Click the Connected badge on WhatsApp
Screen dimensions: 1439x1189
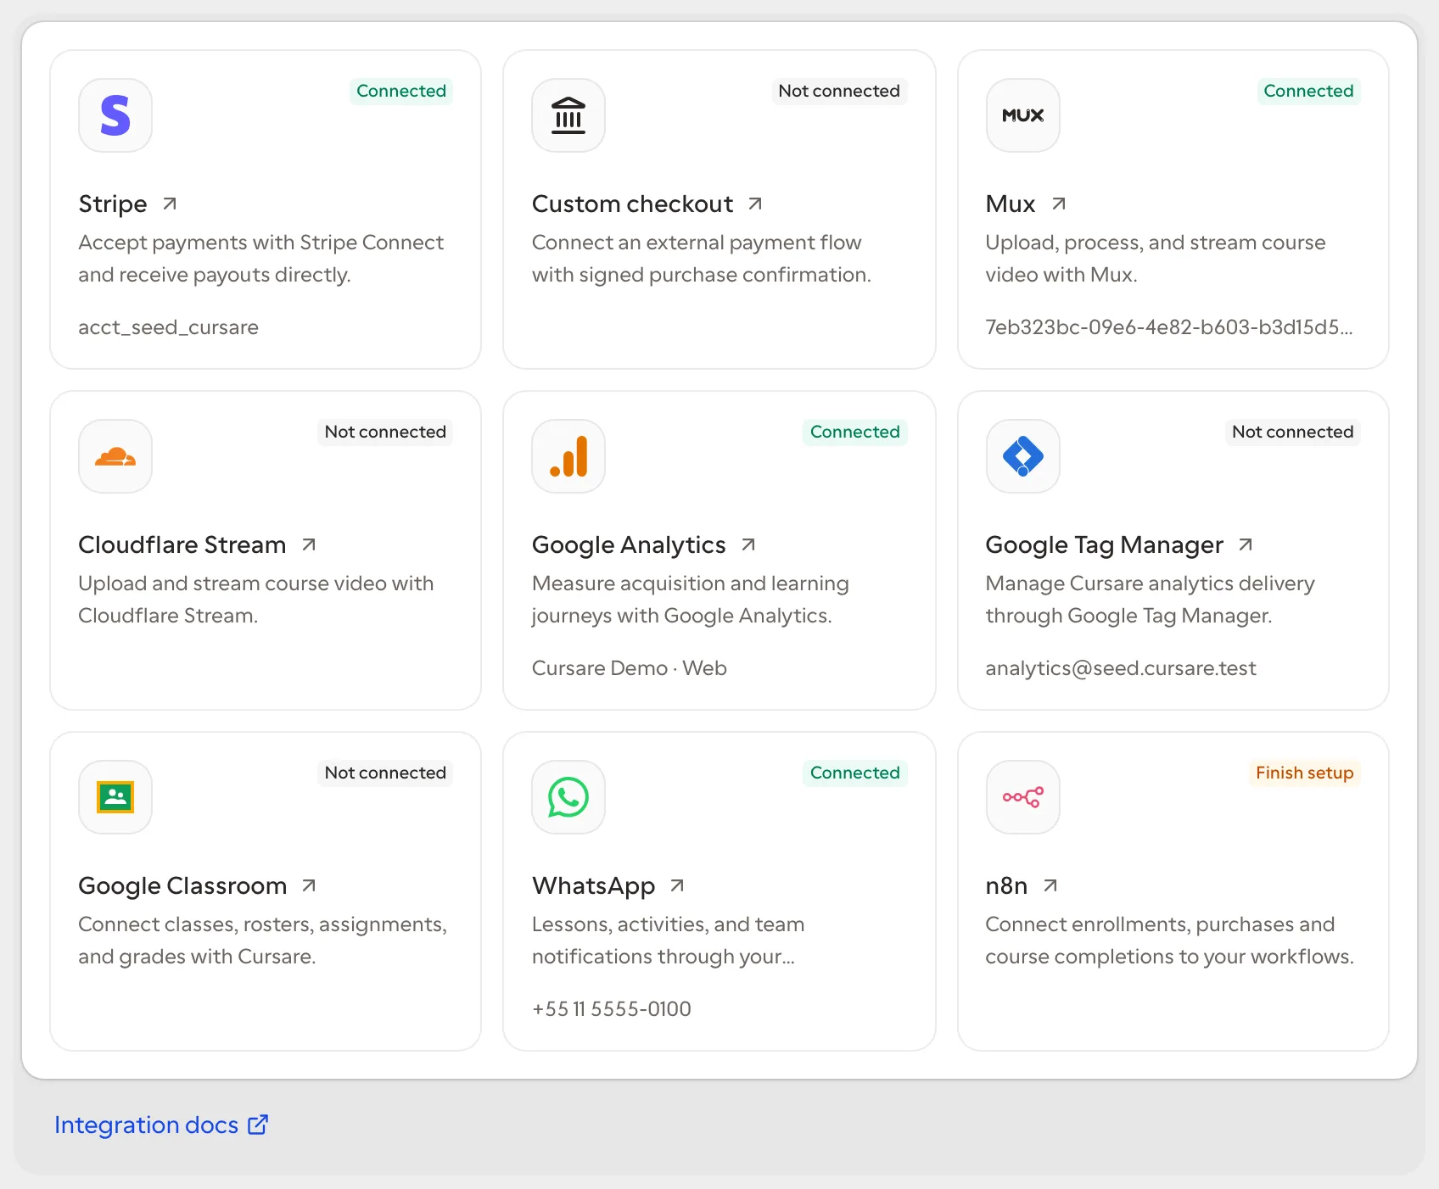(x=854, y=773)
